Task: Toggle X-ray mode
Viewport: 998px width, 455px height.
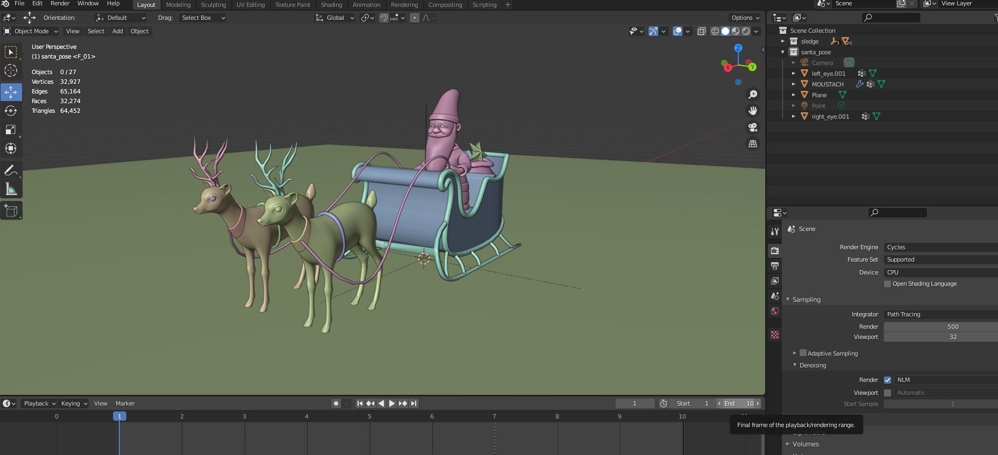Action: coord(702,31)
